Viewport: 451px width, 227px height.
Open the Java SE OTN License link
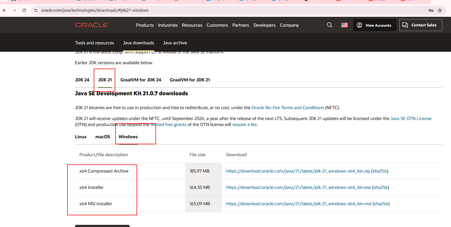411,118
